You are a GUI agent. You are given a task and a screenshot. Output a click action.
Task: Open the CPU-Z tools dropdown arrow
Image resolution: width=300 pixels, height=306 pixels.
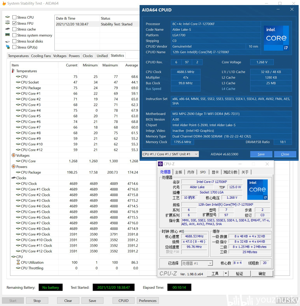coord(226,274)
